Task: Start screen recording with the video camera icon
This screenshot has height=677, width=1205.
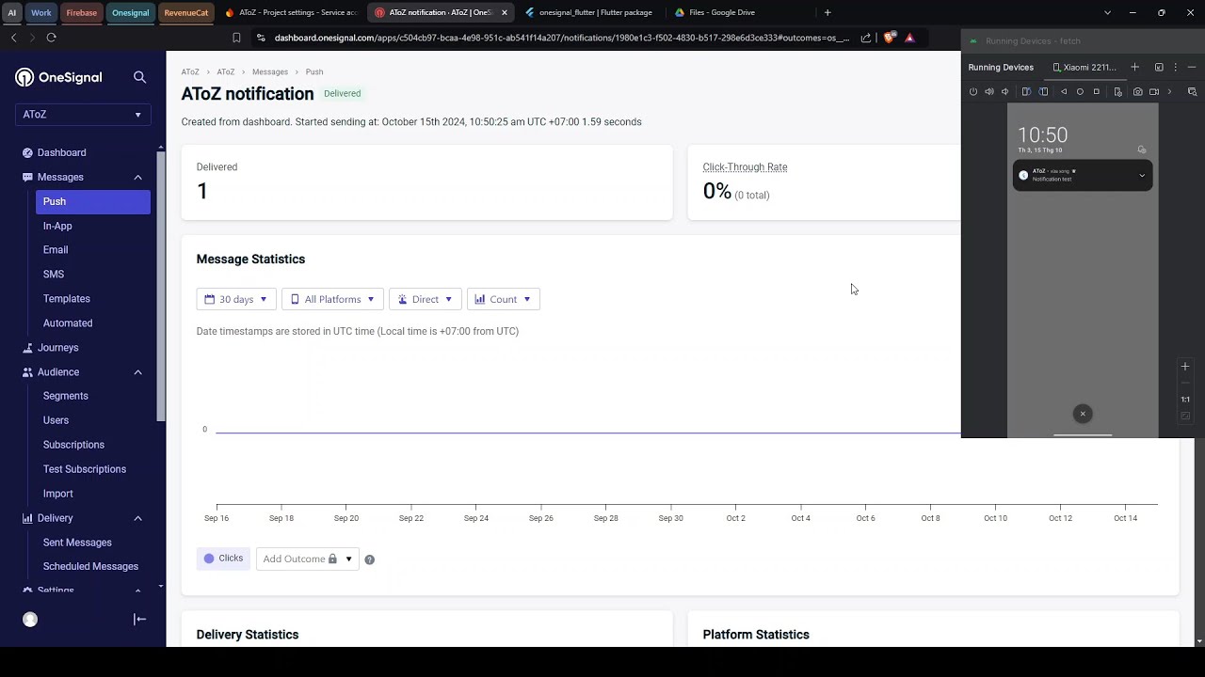Action: point(1154,91)
